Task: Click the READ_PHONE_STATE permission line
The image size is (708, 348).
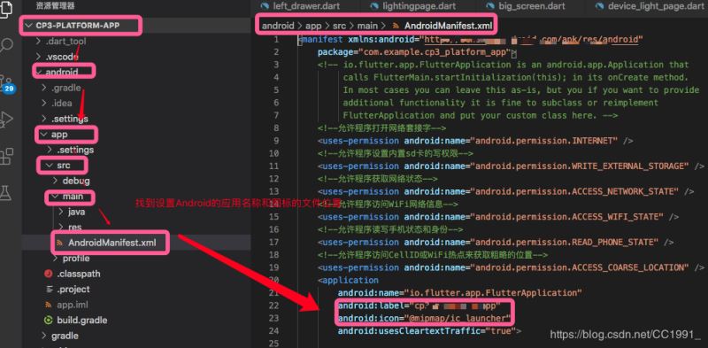Action: pos(496,243)
